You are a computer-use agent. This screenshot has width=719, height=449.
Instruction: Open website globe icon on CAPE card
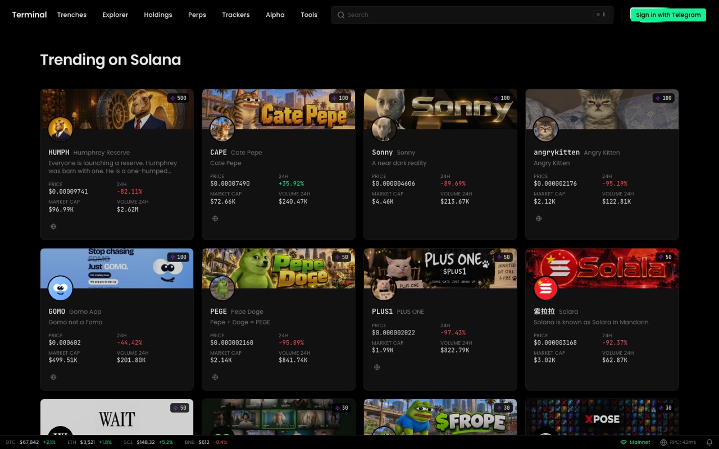point(215,218)
